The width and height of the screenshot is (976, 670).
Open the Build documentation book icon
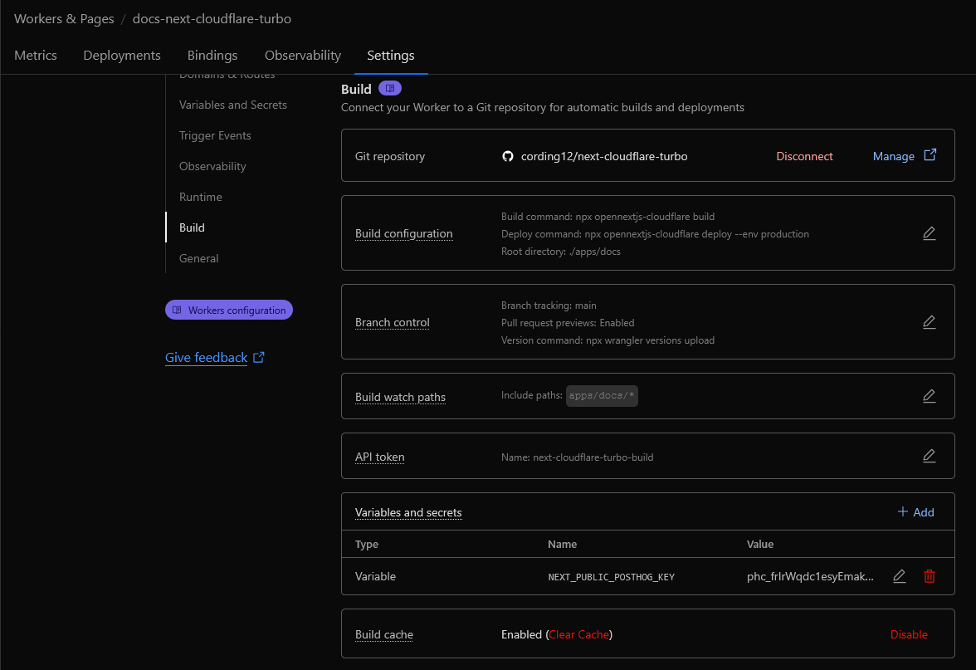coord(390,88)
